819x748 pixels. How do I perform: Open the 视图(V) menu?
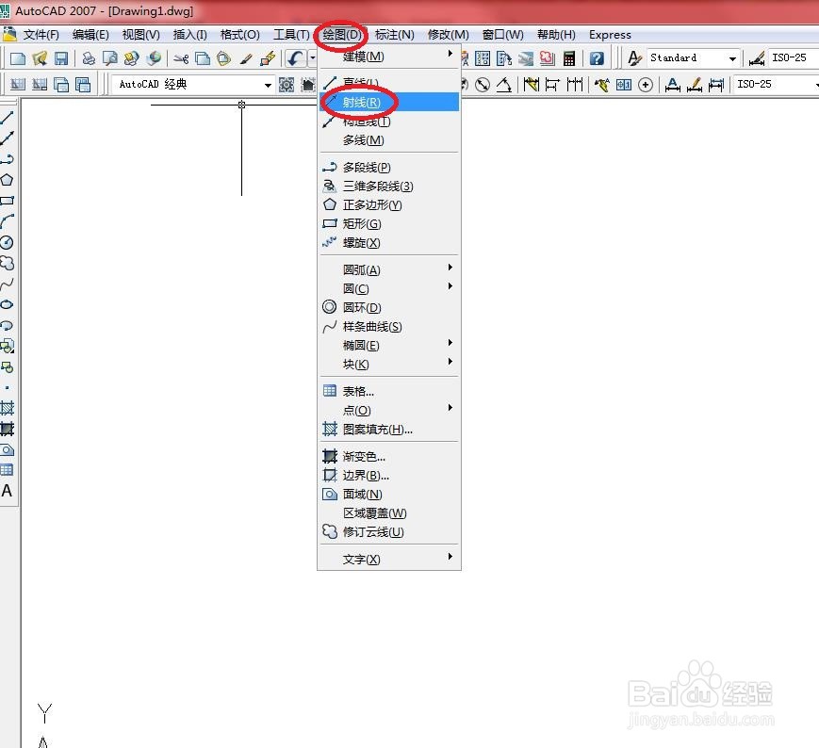pyautogui.click(x=141, y=35)
